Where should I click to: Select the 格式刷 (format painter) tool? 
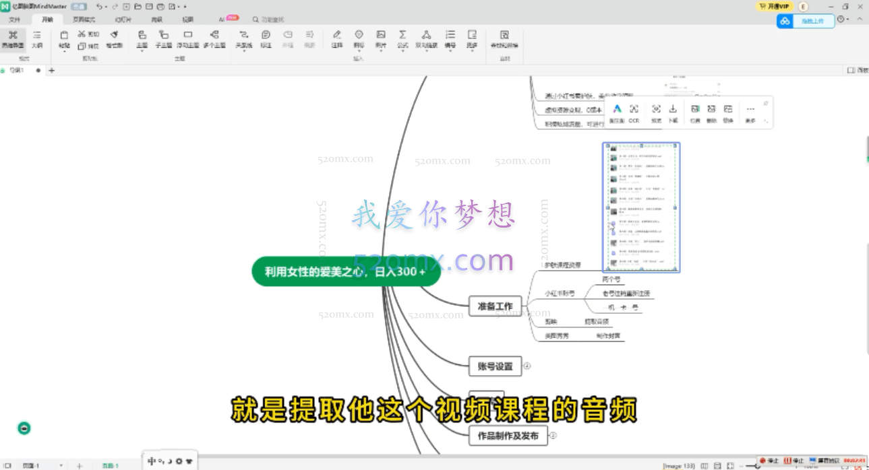115,38
